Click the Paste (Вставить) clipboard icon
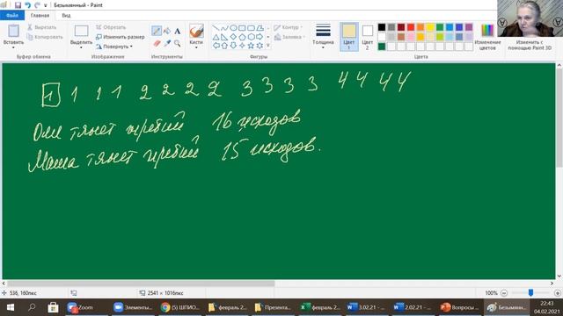This screenshot has width=563, height=316. [x=14, y=31]
